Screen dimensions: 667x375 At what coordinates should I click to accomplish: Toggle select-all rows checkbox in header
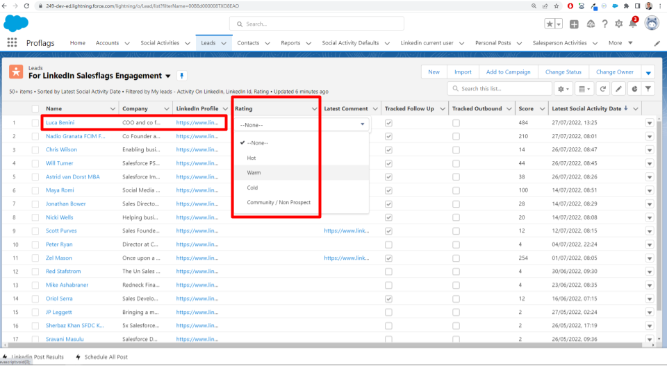pyautogui.click(x=35, y=109)
